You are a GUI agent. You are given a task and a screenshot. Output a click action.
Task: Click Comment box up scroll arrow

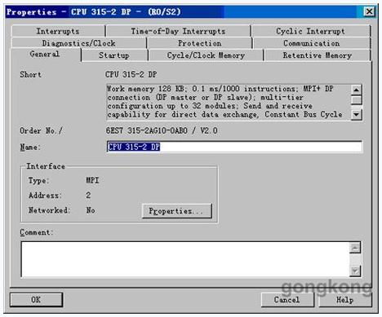(x=355, y=248)
